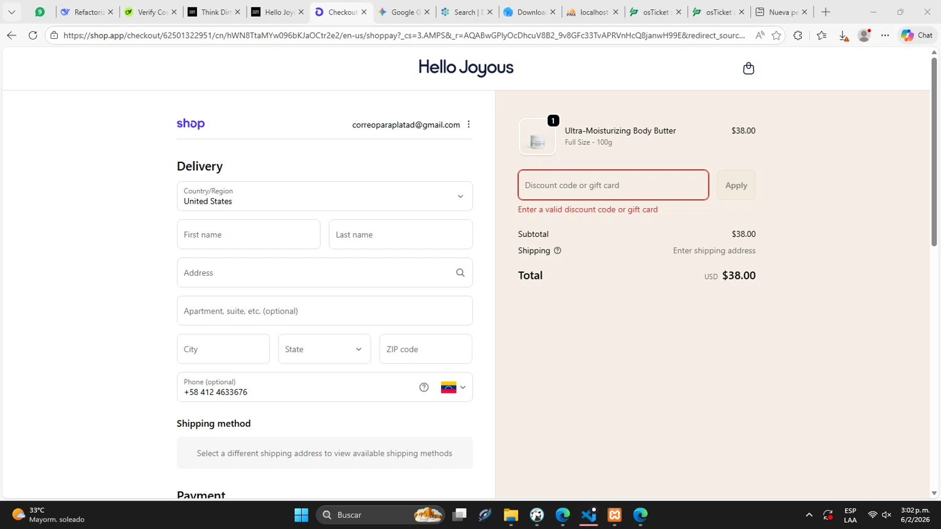Click the City field
The image size is (941, 529).
click(223, 349)
